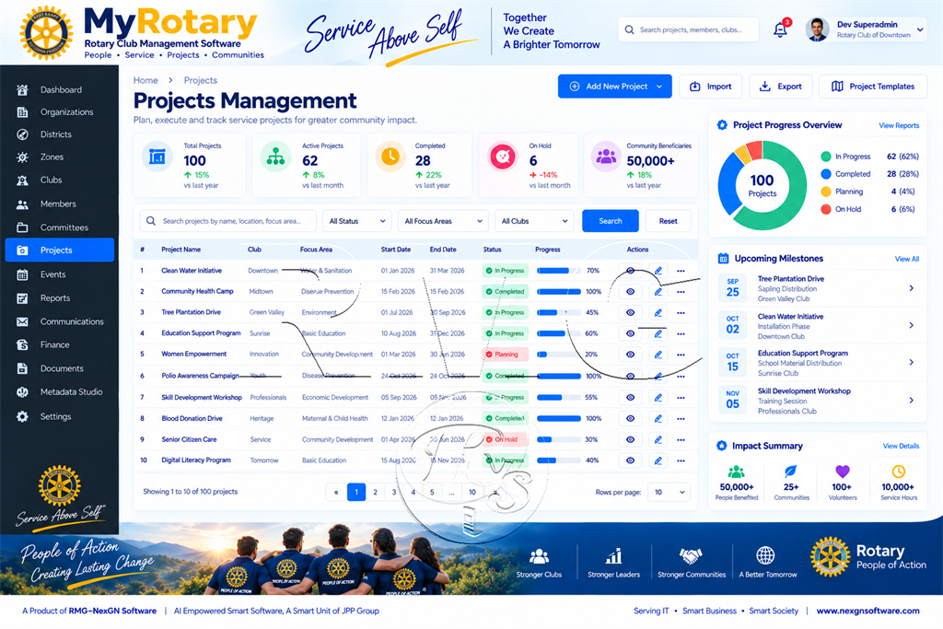View the Clean Water Initiative via eye icon

[630, 271]
